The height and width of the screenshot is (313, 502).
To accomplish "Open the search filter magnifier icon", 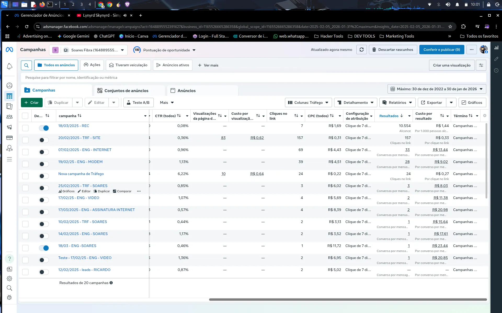I will (26, 65).
